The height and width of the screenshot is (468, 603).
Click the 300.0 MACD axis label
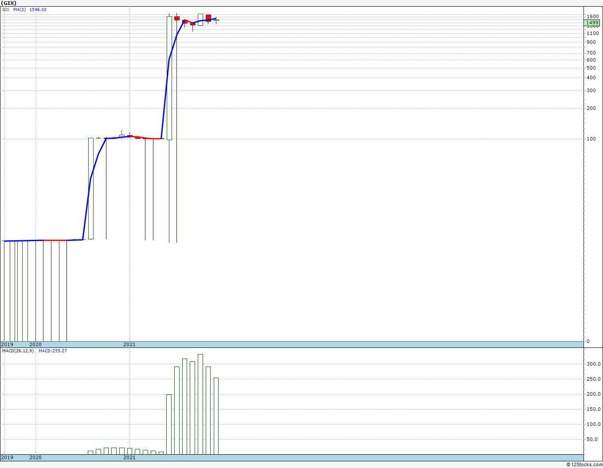pyautogui.click(x=594, y=364)
